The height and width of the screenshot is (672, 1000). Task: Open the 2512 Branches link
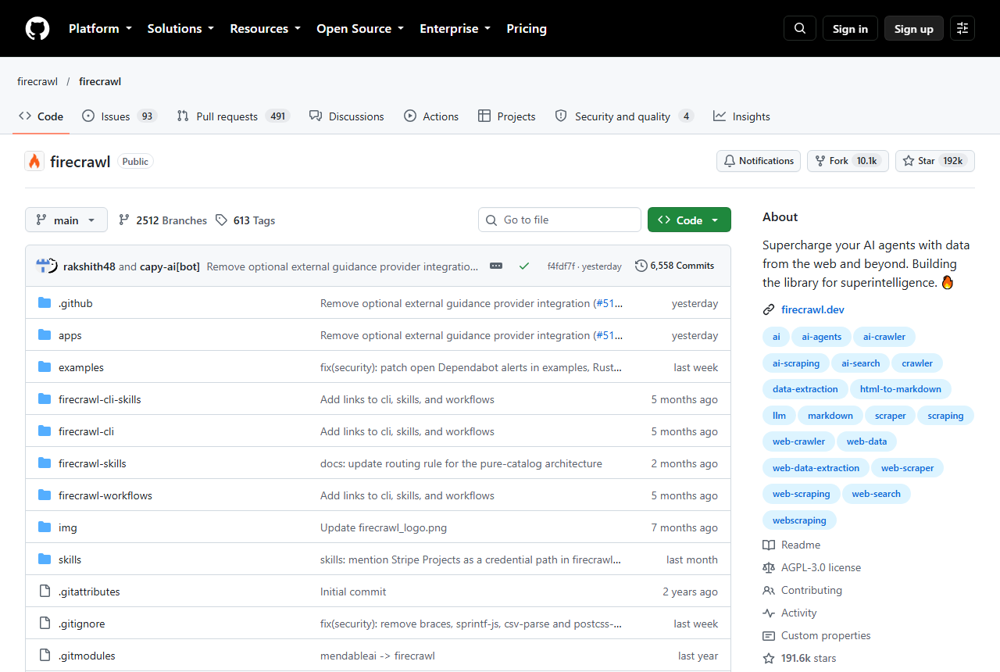click(x=162, y=220)
